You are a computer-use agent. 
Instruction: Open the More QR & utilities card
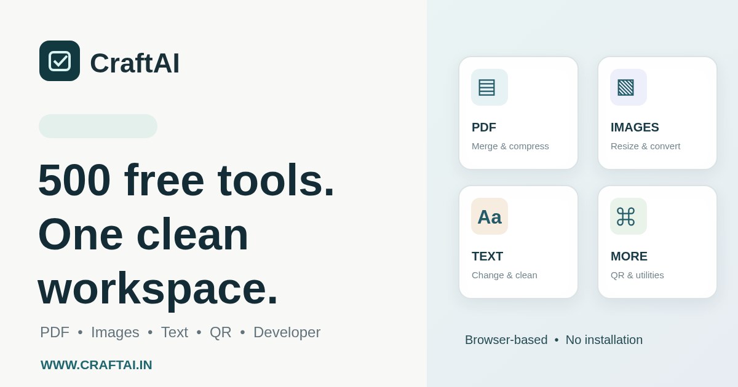coord(657,242)
